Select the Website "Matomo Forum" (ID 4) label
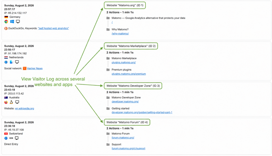Image resolution: width=272 pixels, height=156 pixels. coord(127,122)
